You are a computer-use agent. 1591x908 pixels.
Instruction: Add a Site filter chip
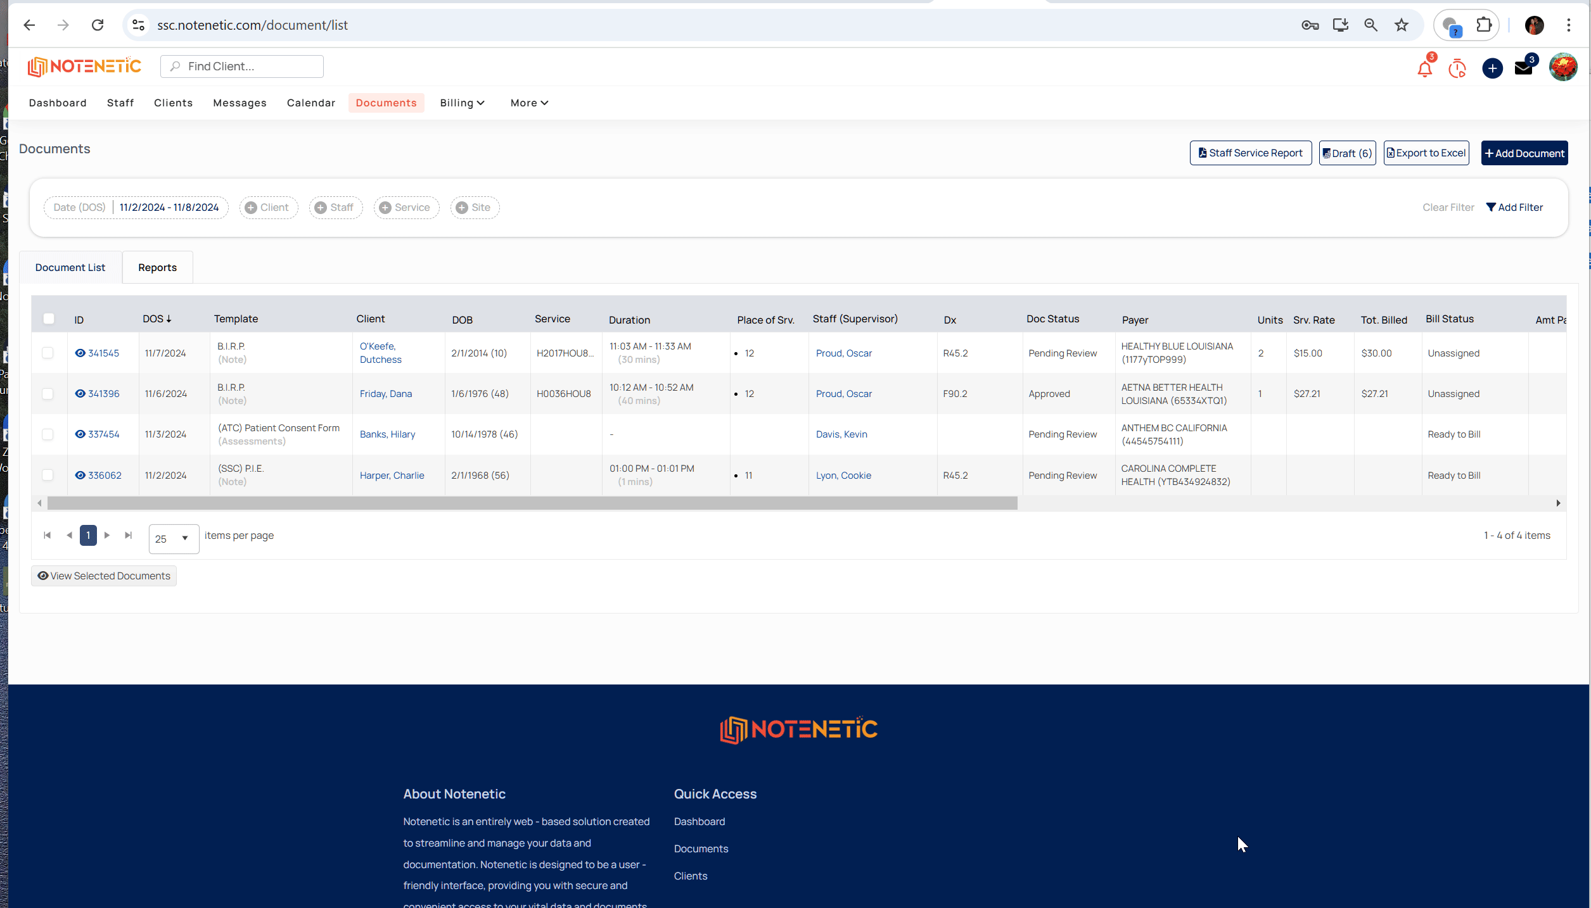(x=475, y=208)
